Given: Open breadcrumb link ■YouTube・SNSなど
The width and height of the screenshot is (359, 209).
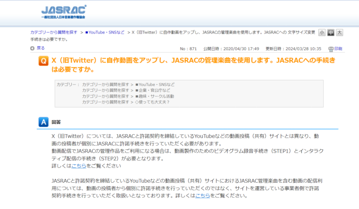Looking at the screenshot, I should tap(104, 32).
